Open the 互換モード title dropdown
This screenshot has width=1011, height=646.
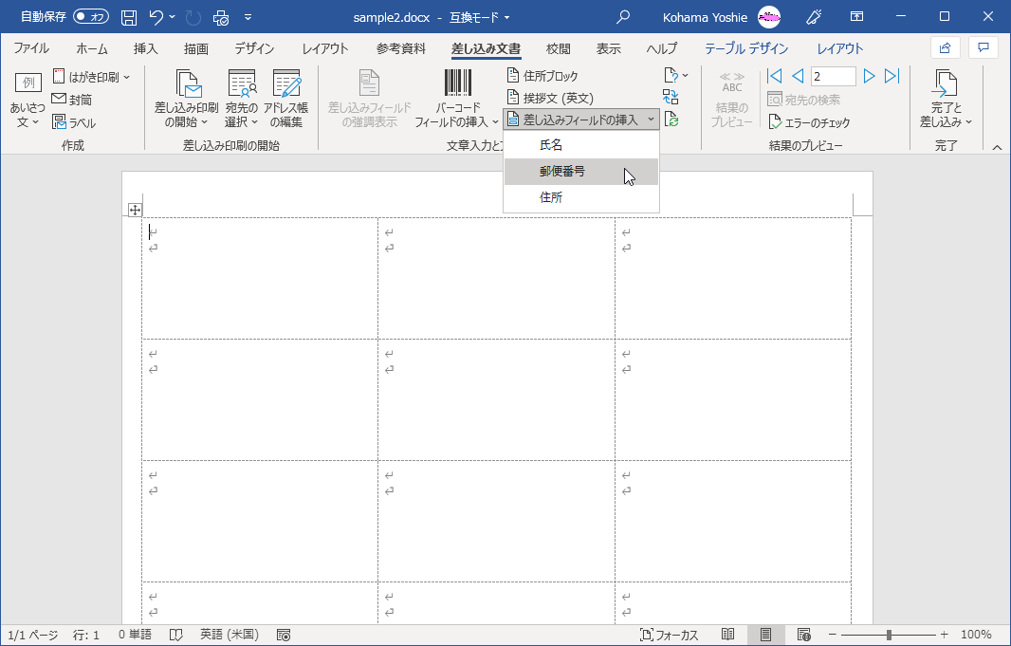(479, 17)
